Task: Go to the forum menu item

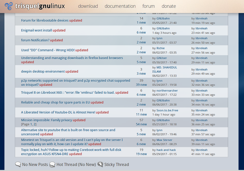Action: [148, 6]
